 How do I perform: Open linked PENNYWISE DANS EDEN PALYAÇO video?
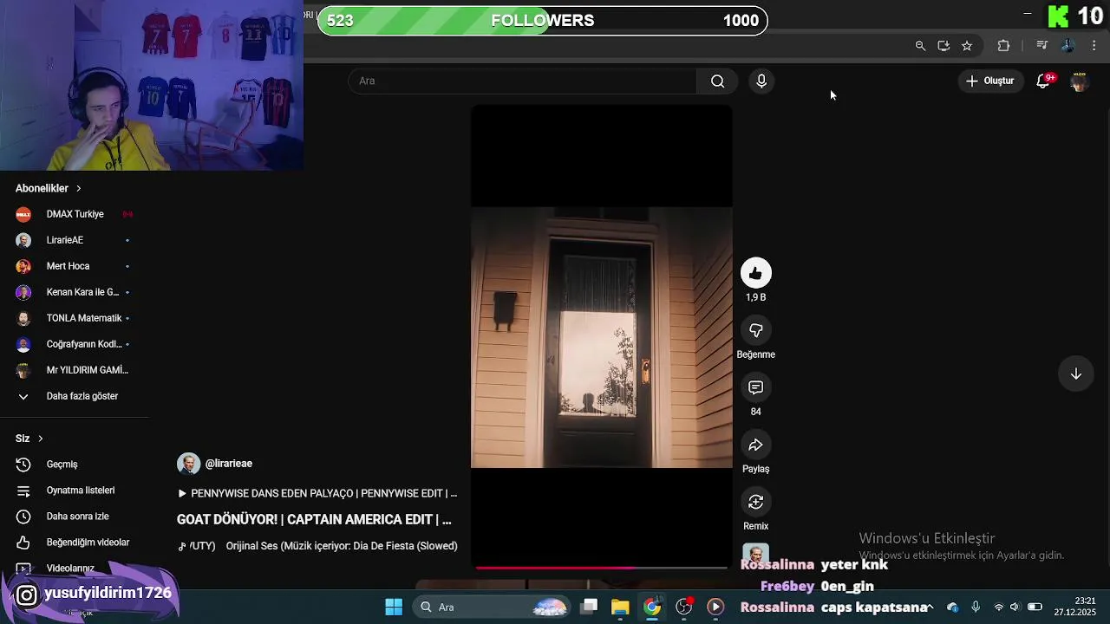tap(317, 493)
